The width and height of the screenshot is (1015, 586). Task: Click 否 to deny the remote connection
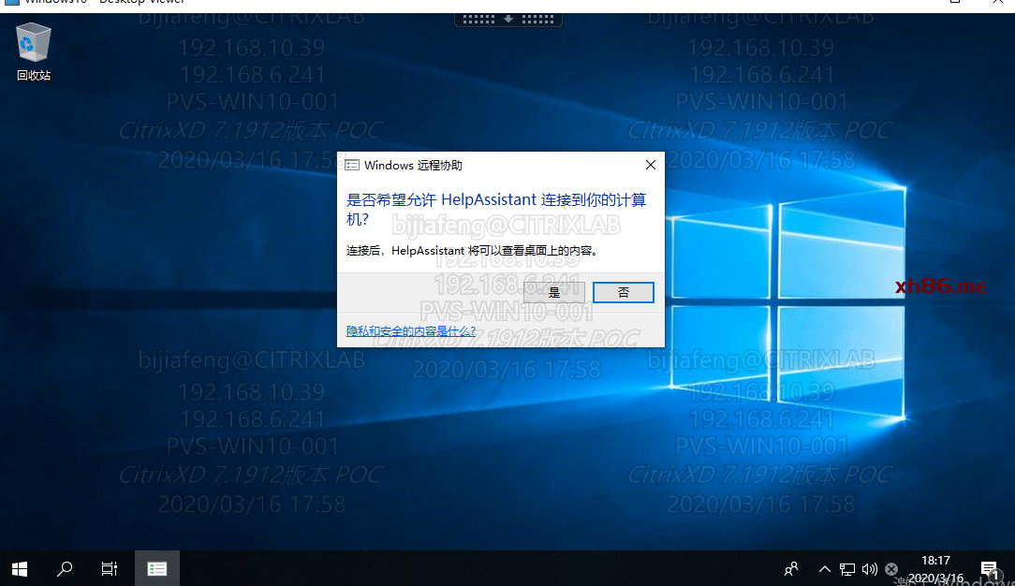(624, 292)
